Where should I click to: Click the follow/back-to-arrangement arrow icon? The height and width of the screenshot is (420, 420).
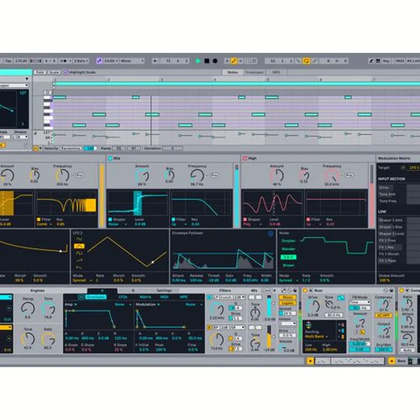[x=155, y=61]
